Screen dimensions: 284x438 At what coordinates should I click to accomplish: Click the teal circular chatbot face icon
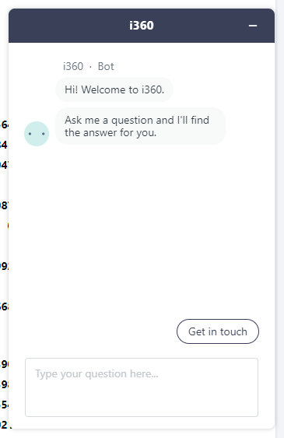click(37, 134)
